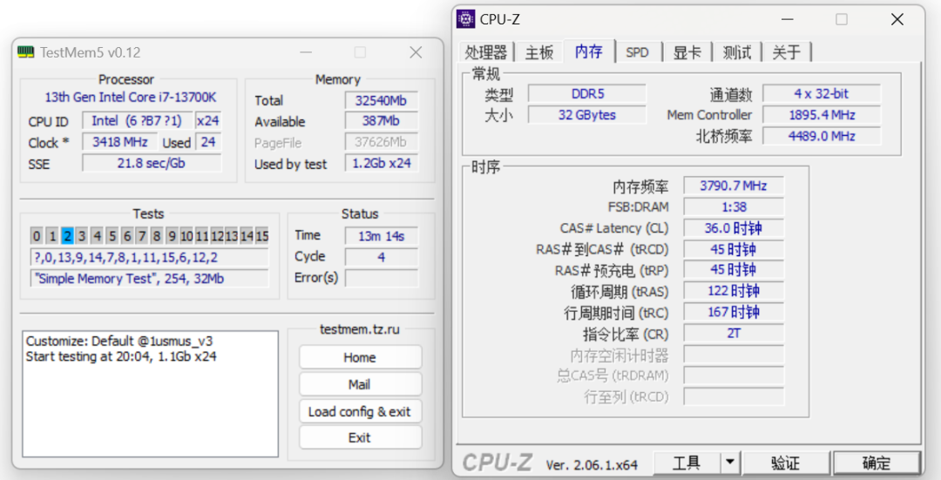
Task: Select test box 8 in Tests
Action: 157,236
